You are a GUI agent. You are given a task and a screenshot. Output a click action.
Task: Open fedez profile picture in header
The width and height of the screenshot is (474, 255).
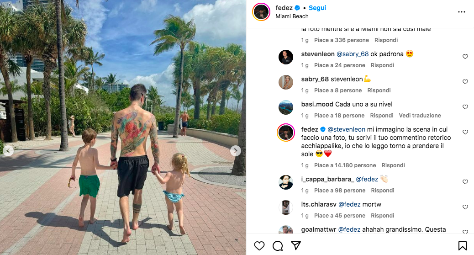click(261, 12)
